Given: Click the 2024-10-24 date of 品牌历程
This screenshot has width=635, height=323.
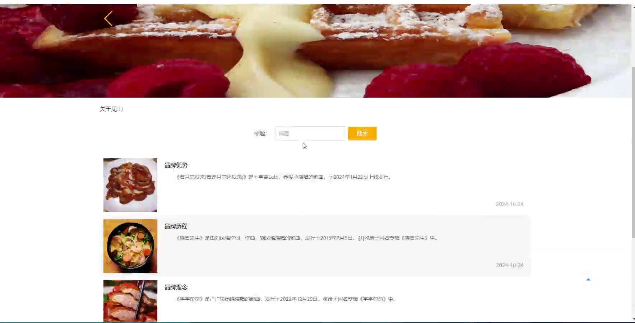Looking at the screenshot, I should [x=510, y=265].
